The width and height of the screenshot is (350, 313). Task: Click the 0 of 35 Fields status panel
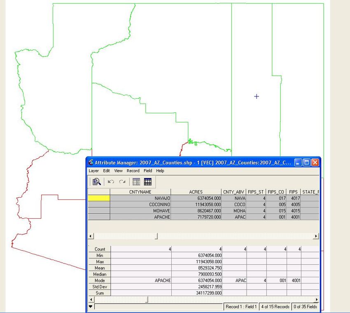[x=305, y=307]
